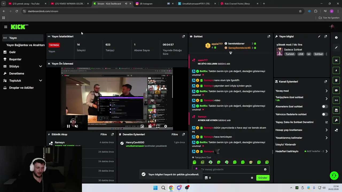The height and width of the screenshot is (192, 342).
Task: Toggle the document icon in right sidebar
Action: click(x=336, y=80)
